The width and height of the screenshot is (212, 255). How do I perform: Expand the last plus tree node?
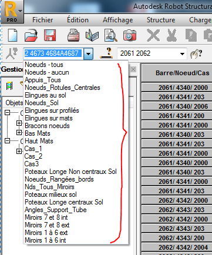[19, 151]
